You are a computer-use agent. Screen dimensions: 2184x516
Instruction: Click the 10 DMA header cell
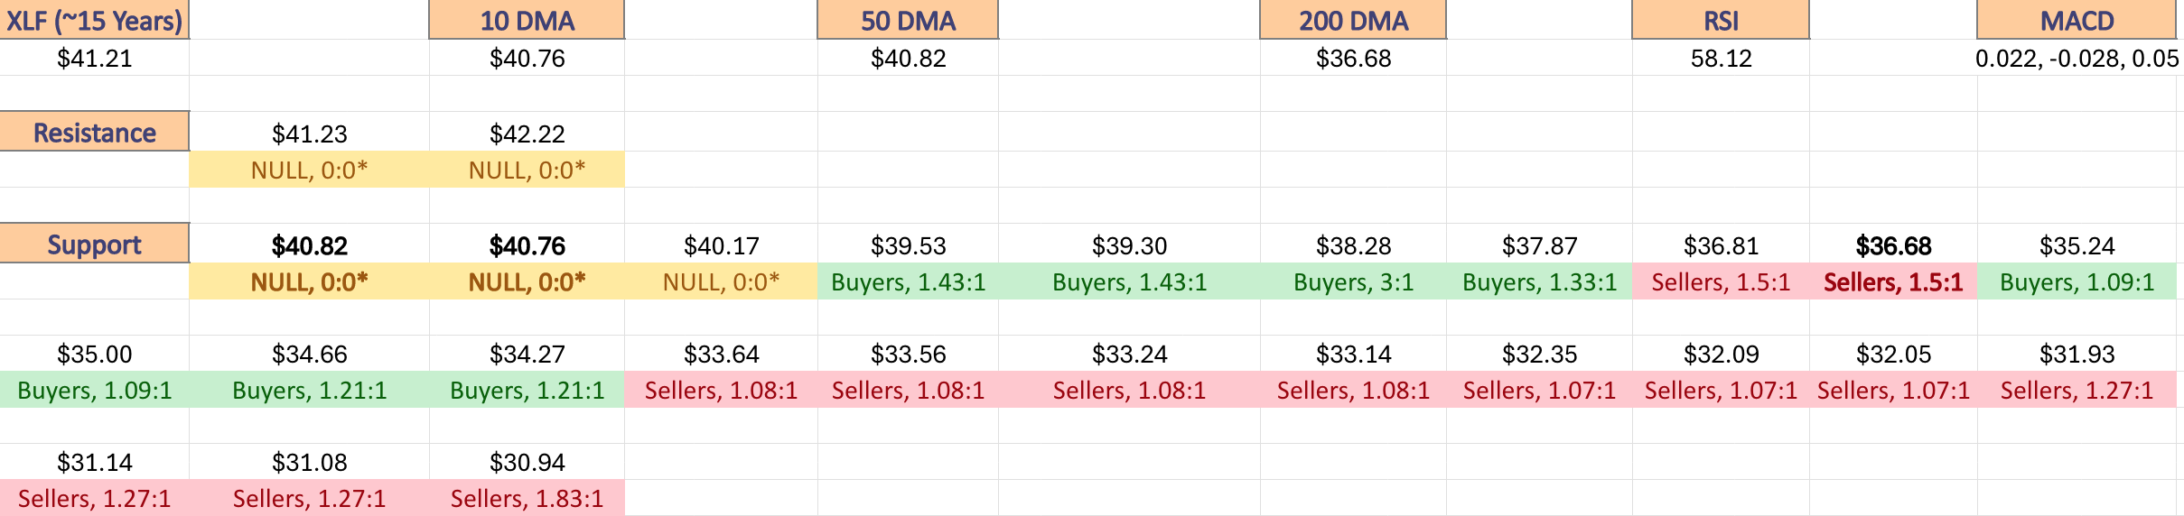coord(527,20)
